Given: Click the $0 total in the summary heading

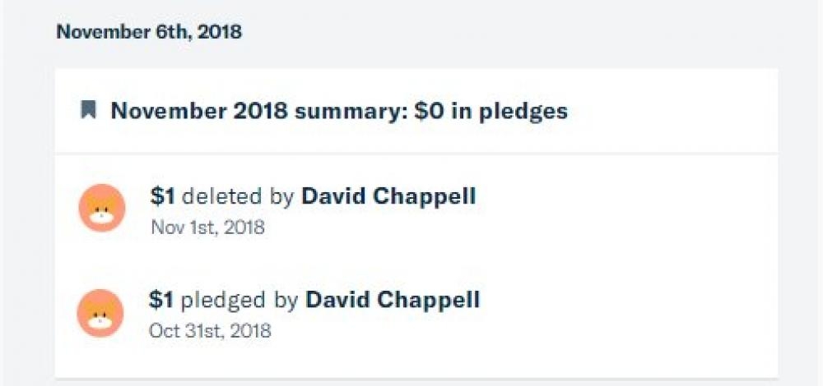Looking at the screenshot, I should [x=429, y=111].
